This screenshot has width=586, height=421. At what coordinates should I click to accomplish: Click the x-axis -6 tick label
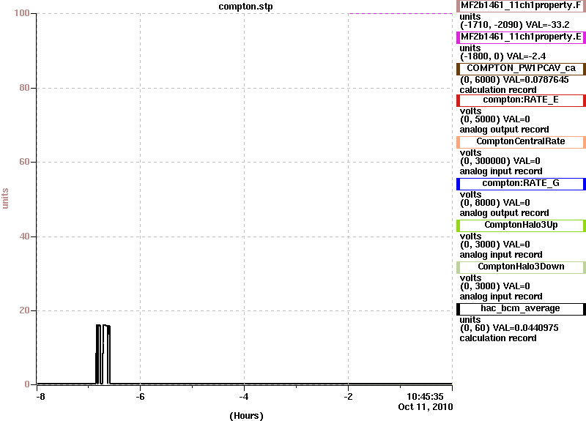(140, 396)
